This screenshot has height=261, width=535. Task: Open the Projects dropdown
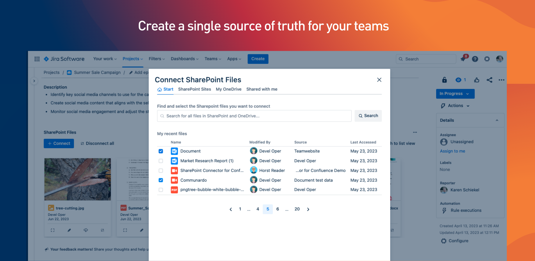pyautogui.click(x=133, y=59)
